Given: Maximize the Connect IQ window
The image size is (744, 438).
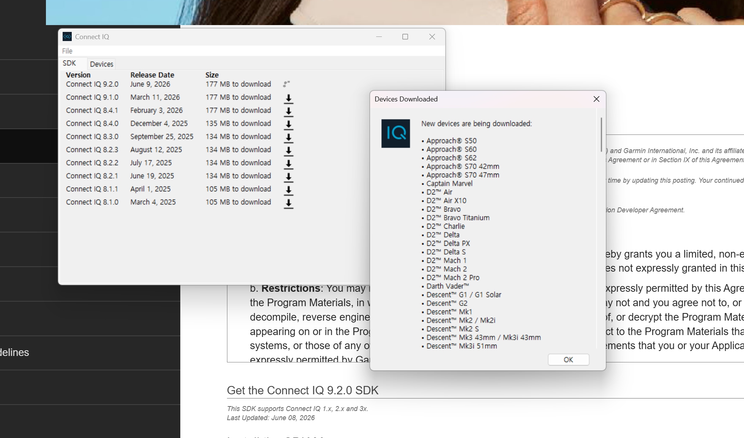Looking at the screenshot, I should pos(405,37).
